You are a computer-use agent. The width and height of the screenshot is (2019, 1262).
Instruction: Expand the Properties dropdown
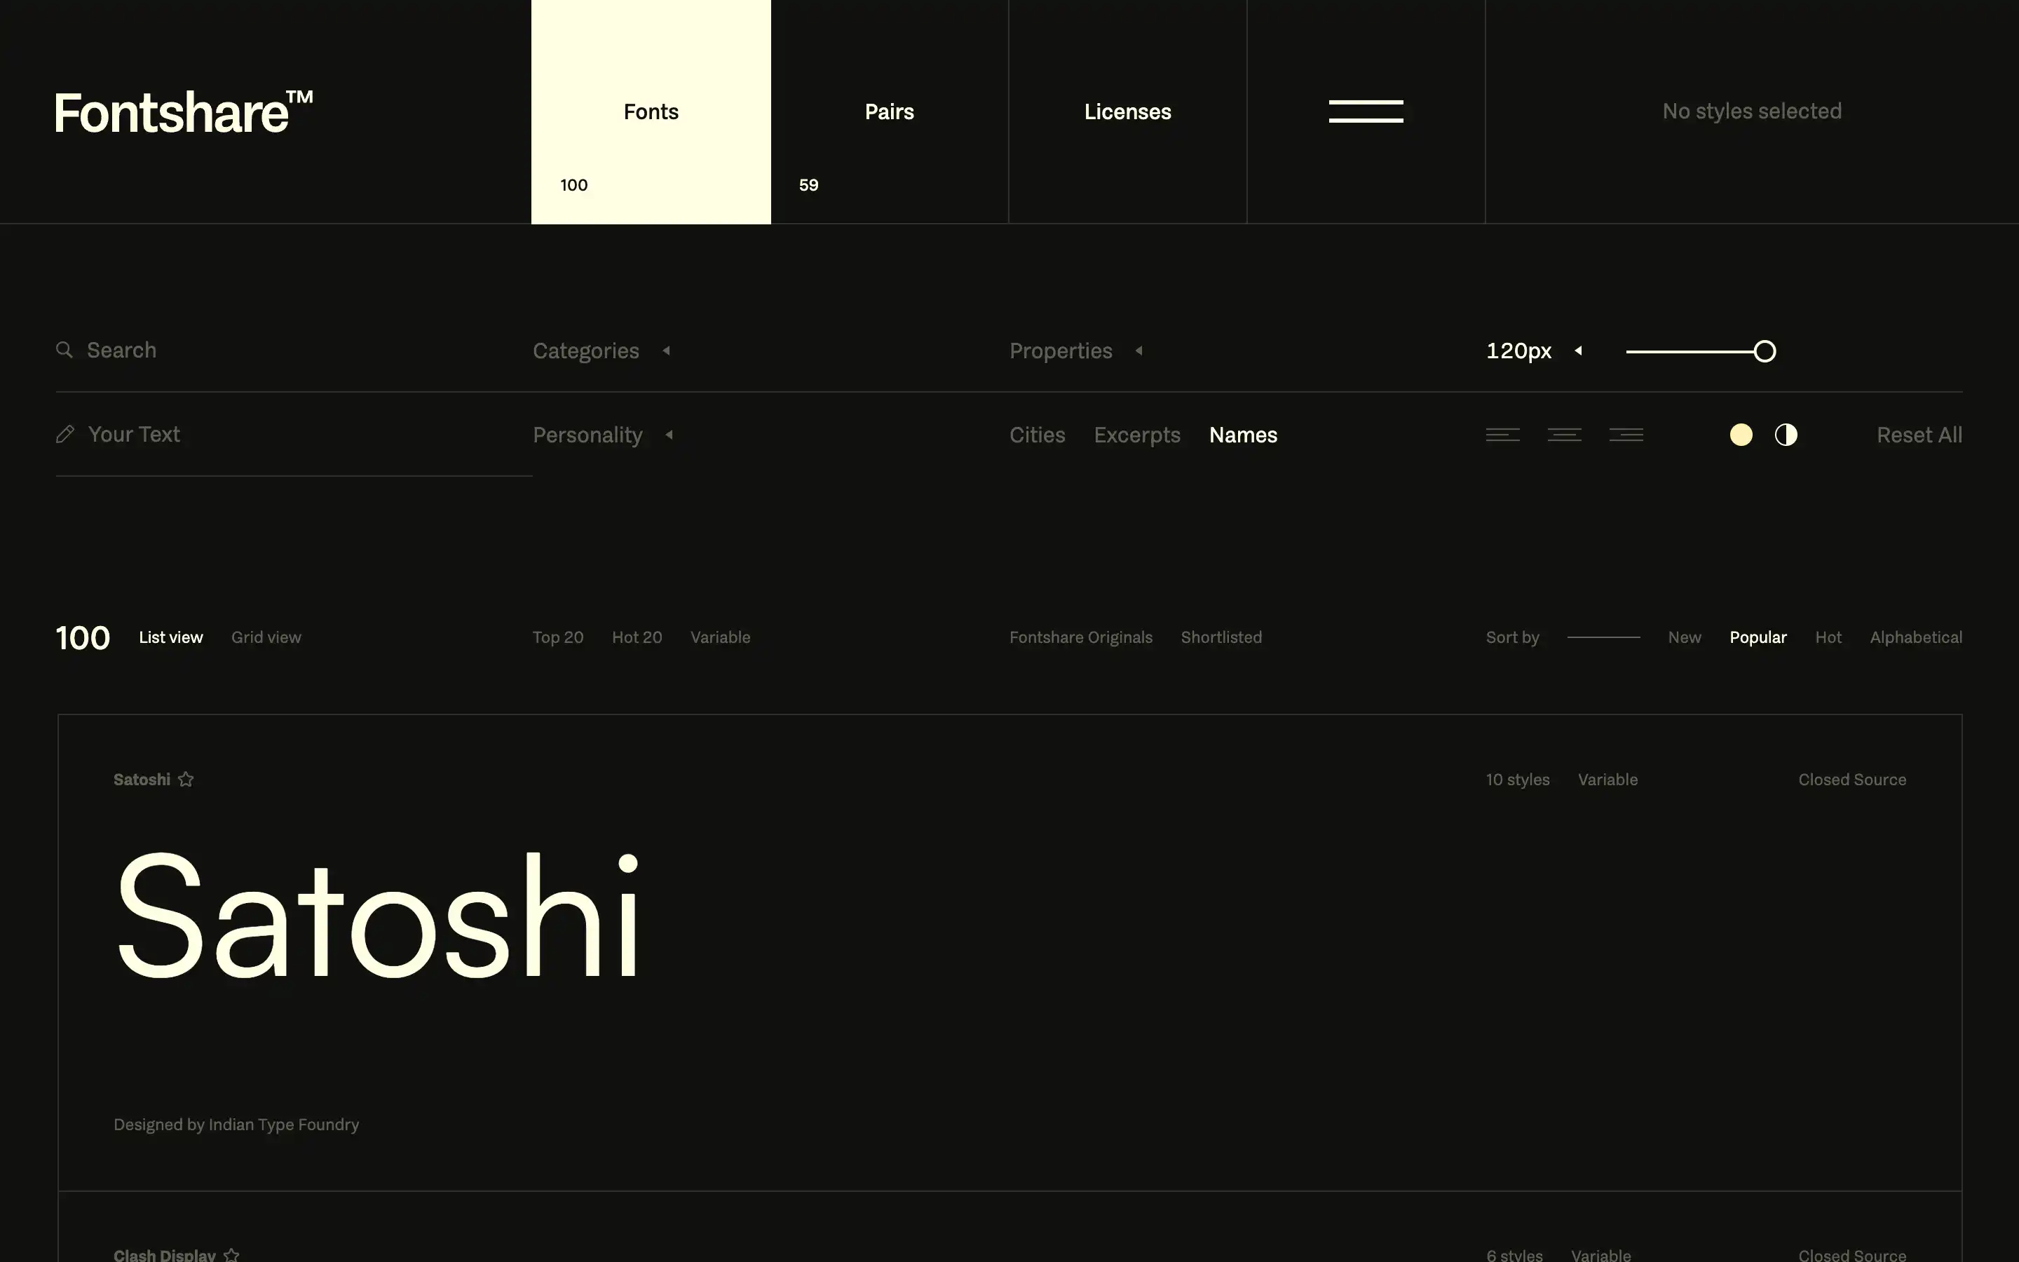point(1076,351)
